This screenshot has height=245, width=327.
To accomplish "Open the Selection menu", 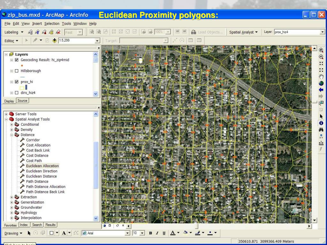I will tap(52, 24).
